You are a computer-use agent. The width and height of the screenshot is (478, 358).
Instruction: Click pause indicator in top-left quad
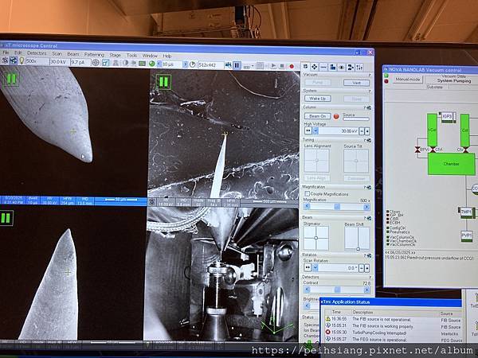[12, 79]
